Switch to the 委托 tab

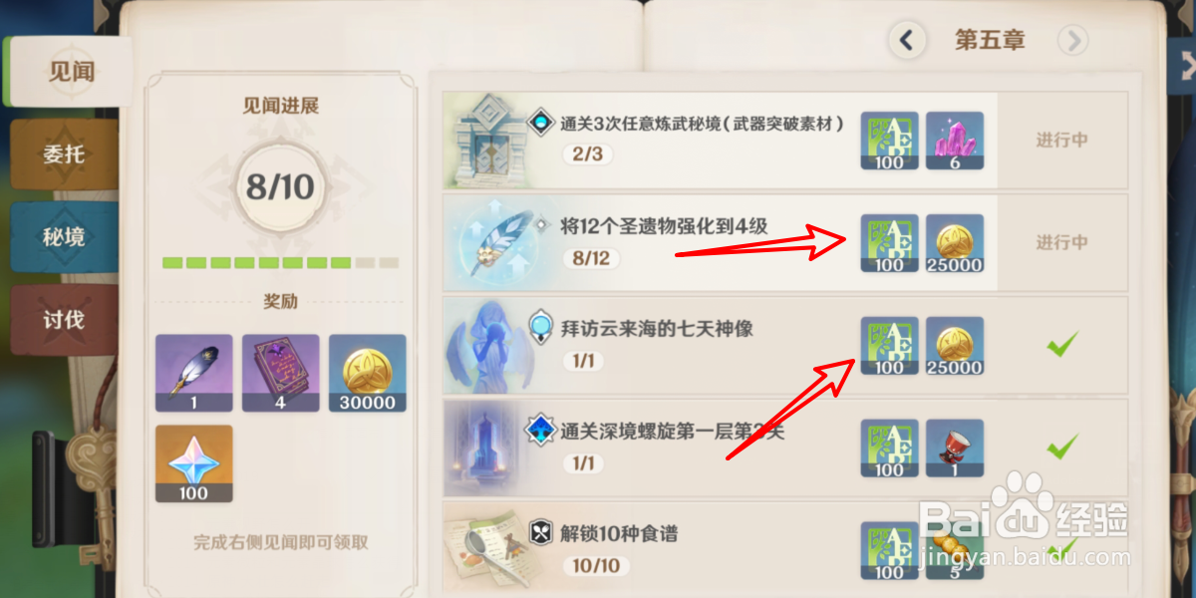tap(64, 154)
